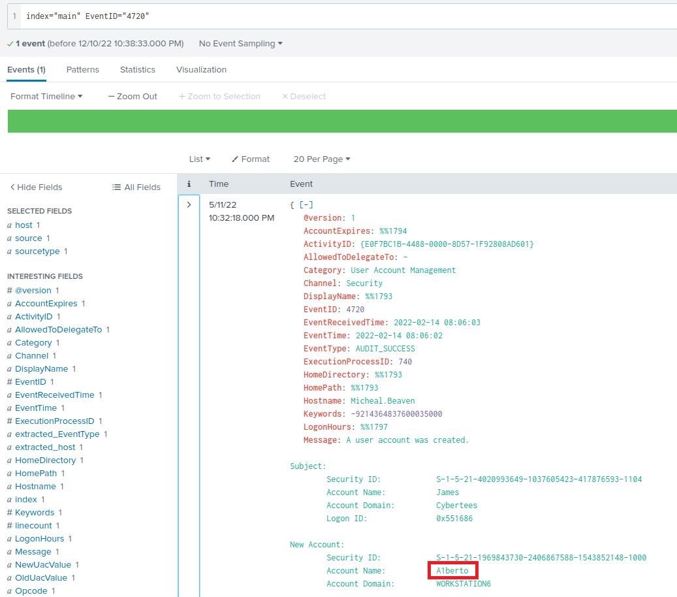Click the 'a' type icon beside the host field
Image resolution: width=677 pixels, height=597 pixels.
[x=8, y=225]
